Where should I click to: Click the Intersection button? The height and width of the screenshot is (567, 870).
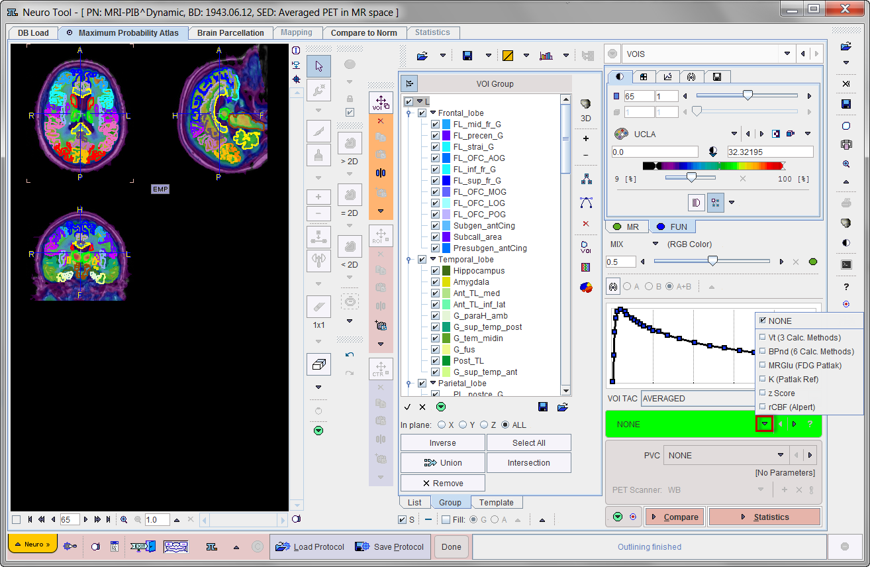coord(529,463)
